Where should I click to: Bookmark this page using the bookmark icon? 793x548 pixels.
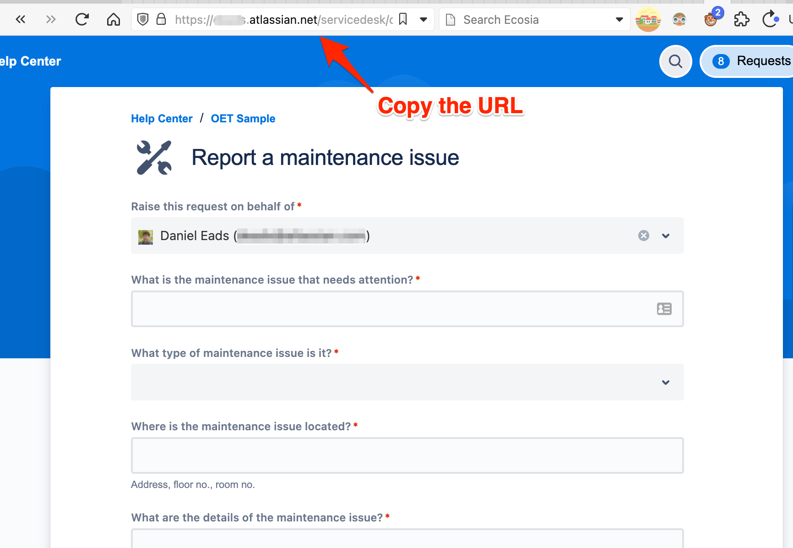pos(403,19)
